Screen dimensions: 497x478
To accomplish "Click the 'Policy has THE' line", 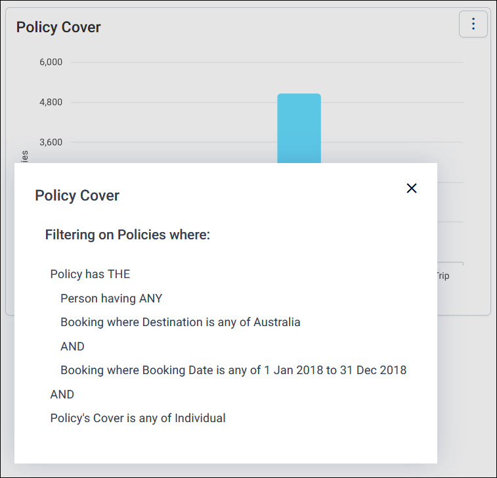I will pyautogui.click(x=90, y=274).
